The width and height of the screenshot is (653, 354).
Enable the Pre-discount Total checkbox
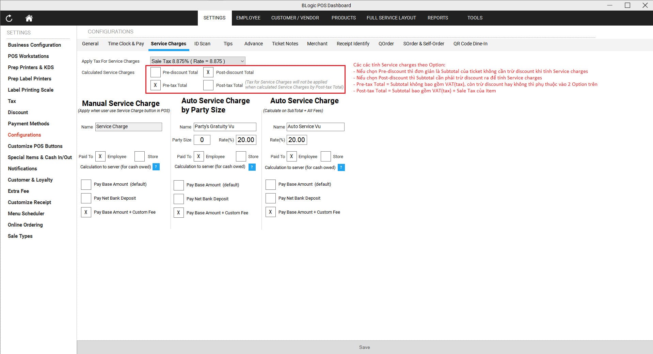coord(156,72)
